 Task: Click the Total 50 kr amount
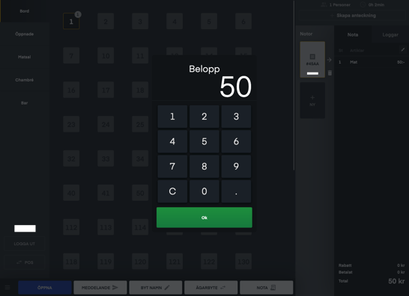coord(396,281)
